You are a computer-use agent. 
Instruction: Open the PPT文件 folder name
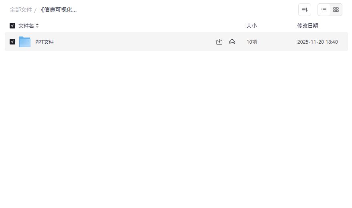(45, 42)
